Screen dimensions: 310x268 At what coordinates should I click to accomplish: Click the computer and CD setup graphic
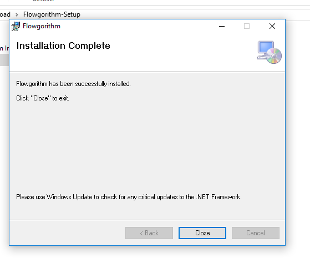click(270, 52)
